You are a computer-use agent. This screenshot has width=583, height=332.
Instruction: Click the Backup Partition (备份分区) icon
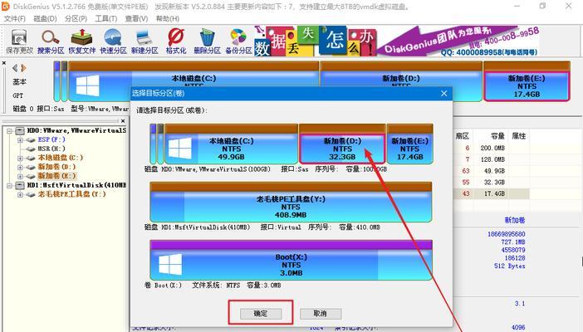pos(238,41)
